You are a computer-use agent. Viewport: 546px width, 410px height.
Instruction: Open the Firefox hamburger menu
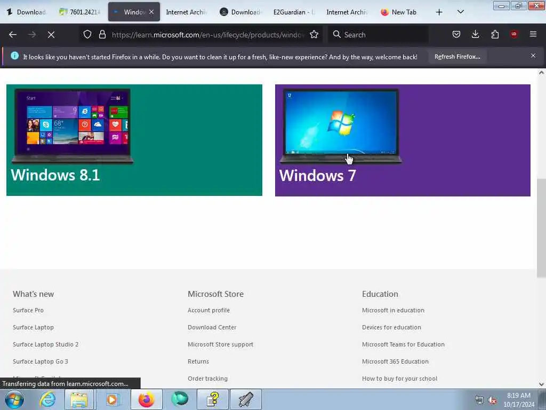click(533, 34)
